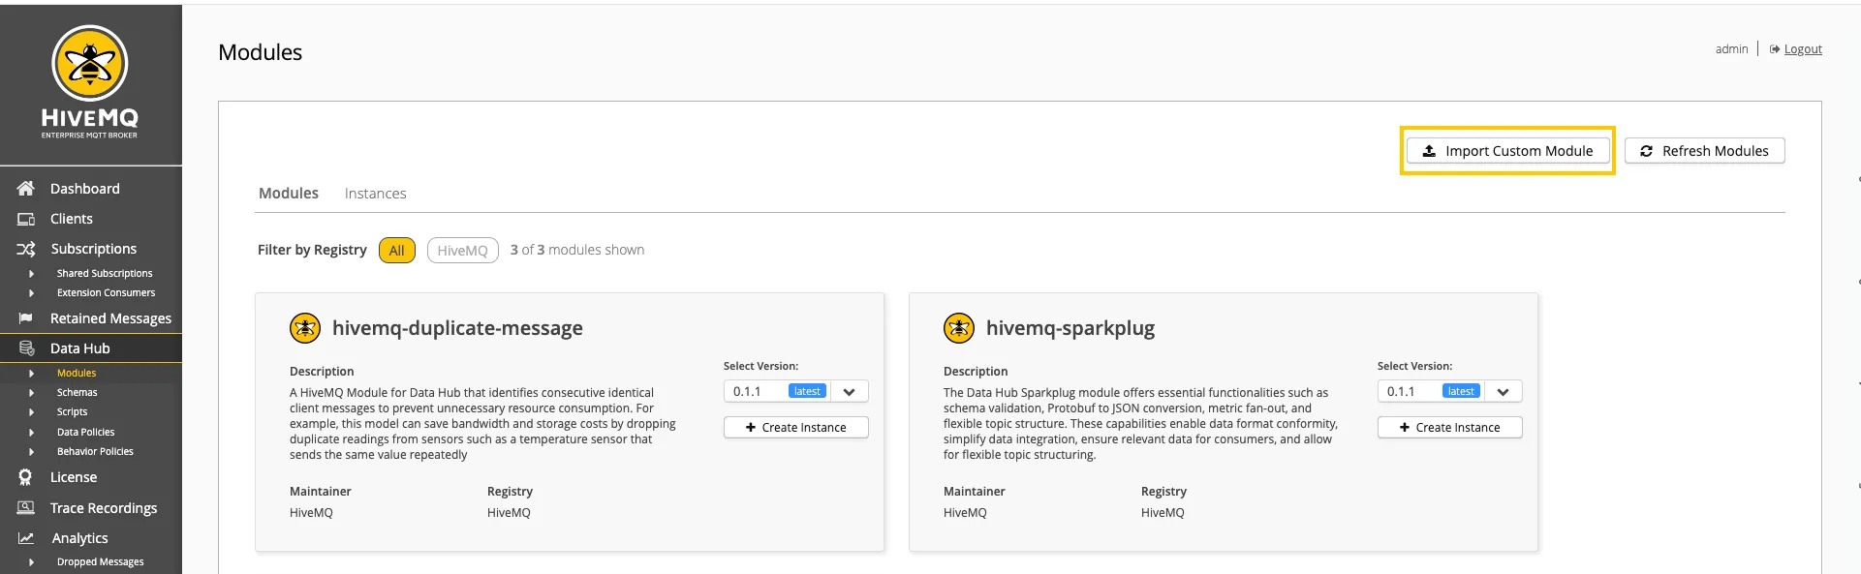Viewport: 1861px width, 574px height.
Task: Expand the Shared Subscriptions arrow
Action: pos(31,274)
